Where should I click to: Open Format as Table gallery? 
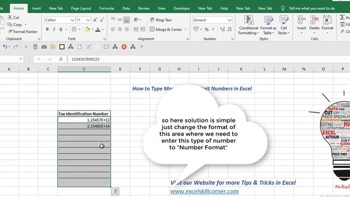[269, 25]
